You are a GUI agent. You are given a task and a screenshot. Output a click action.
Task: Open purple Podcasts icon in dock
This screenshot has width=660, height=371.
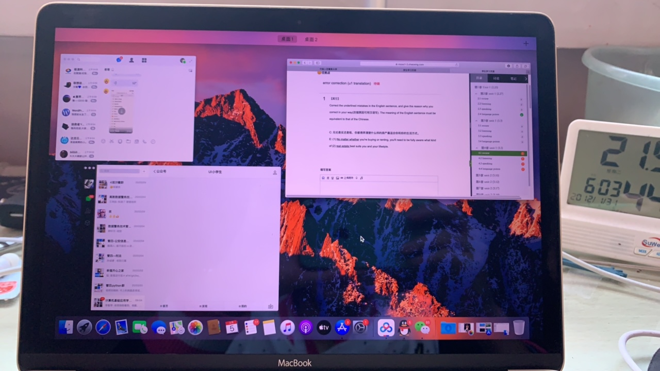(x=306, y=327)
